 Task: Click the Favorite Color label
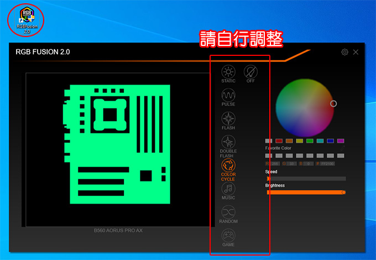tap(278, 148)
